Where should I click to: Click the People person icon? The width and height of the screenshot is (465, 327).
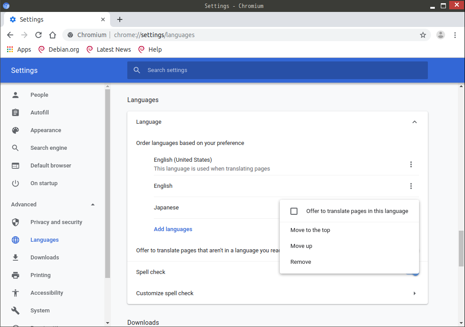coord(15,95)
